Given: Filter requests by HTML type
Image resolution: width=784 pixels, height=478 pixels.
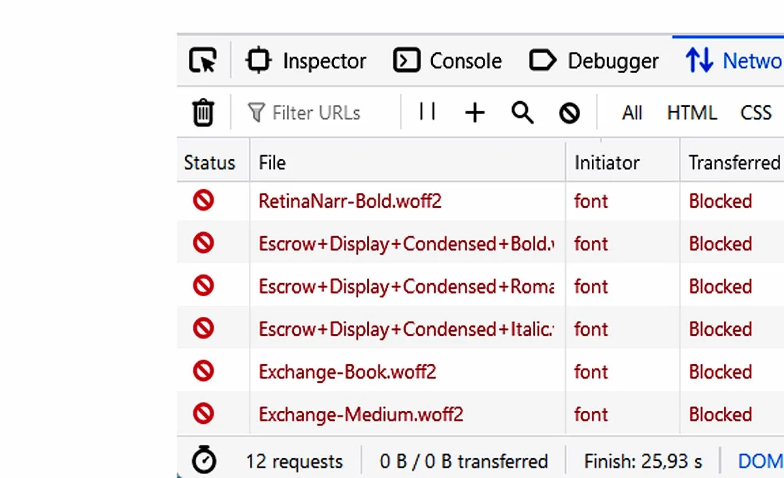Looking at the screenshot, I should click(x=692, y=113).
